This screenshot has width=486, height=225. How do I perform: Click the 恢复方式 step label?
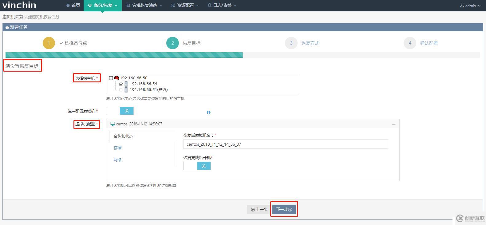310,43
